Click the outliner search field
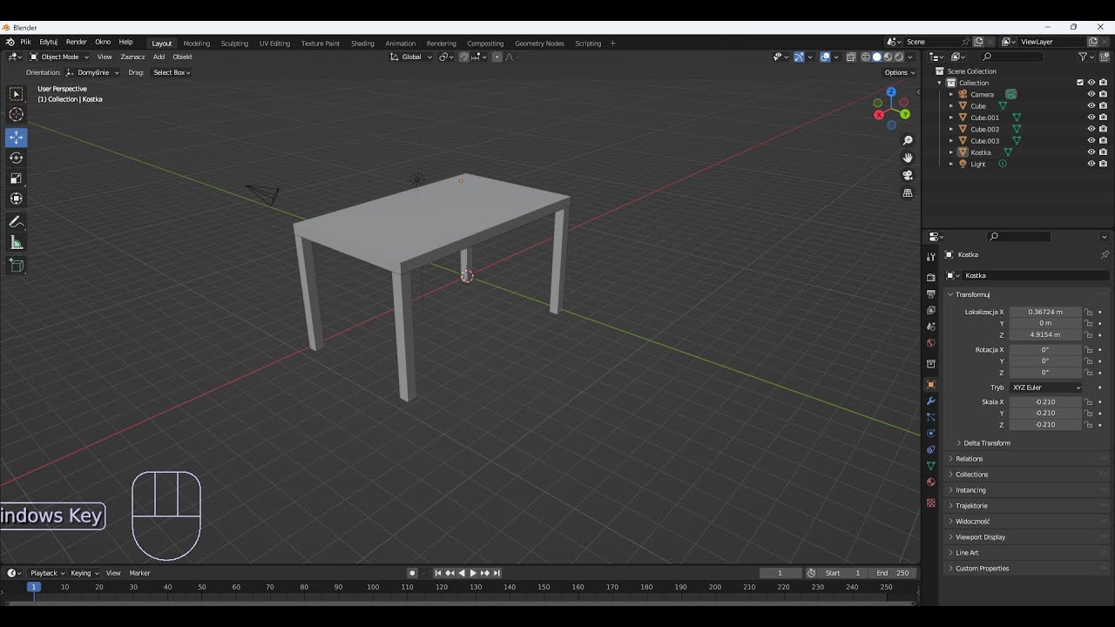Image resolution: width=1115 pixels, height=627 pixels. click(x=1011, y=57)
